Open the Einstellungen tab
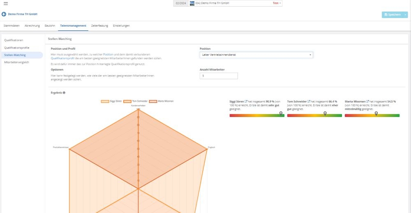 [121, 25]
